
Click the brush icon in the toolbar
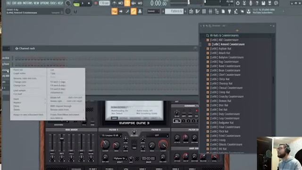tap(127, 11)
